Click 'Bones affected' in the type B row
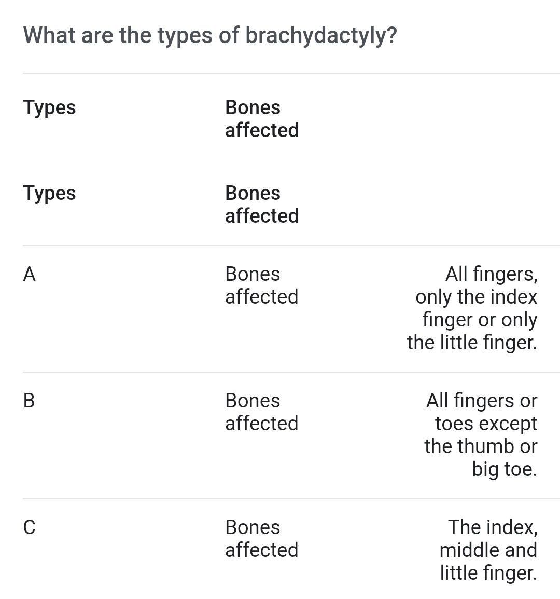This screenshot has height=599, width=560. tap(261, 412)
